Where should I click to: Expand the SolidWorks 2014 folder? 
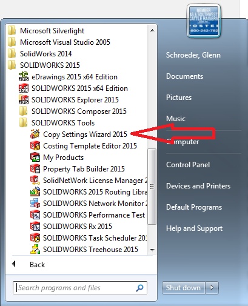pos(39,54)
